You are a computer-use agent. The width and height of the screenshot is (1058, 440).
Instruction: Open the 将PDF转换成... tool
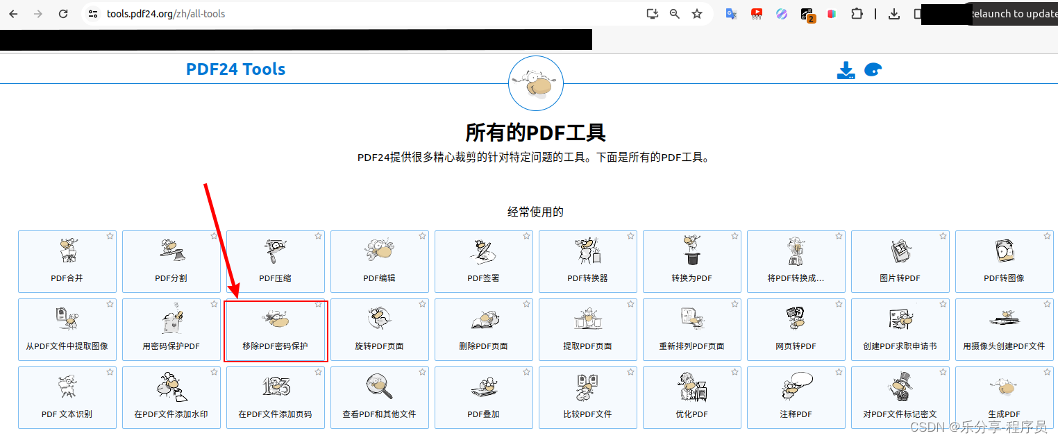pyautogui.click(x=796, y=262)
